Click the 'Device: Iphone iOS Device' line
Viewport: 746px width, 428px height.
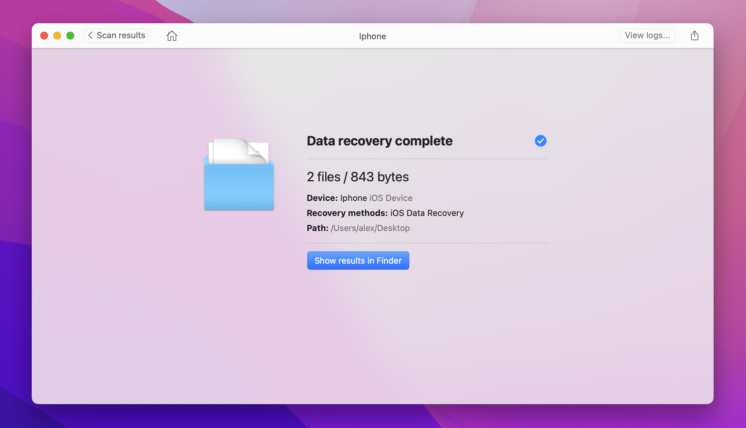pos(360,198)
